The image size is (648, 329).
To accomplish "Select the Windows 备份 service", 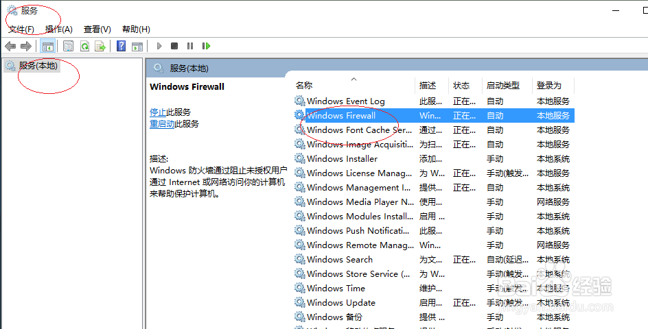I will pyautogui.click(x=434, y=317).
